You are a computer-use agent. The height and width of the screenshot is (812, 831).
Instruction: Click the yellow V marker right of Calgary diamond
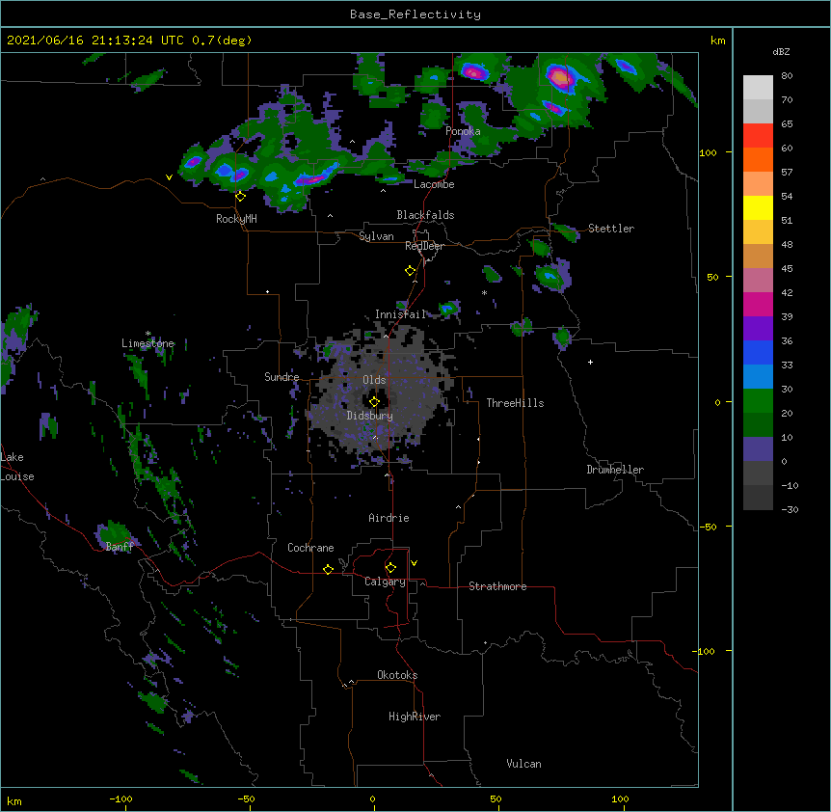(414, 563)
